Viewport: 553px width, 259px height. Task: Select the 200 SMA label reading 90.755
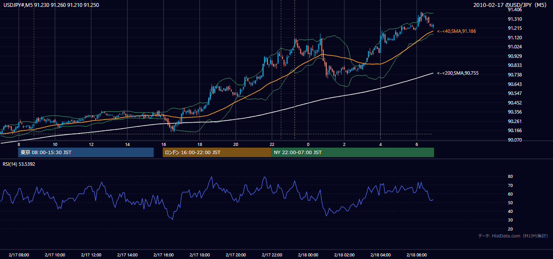coord(458,73)
